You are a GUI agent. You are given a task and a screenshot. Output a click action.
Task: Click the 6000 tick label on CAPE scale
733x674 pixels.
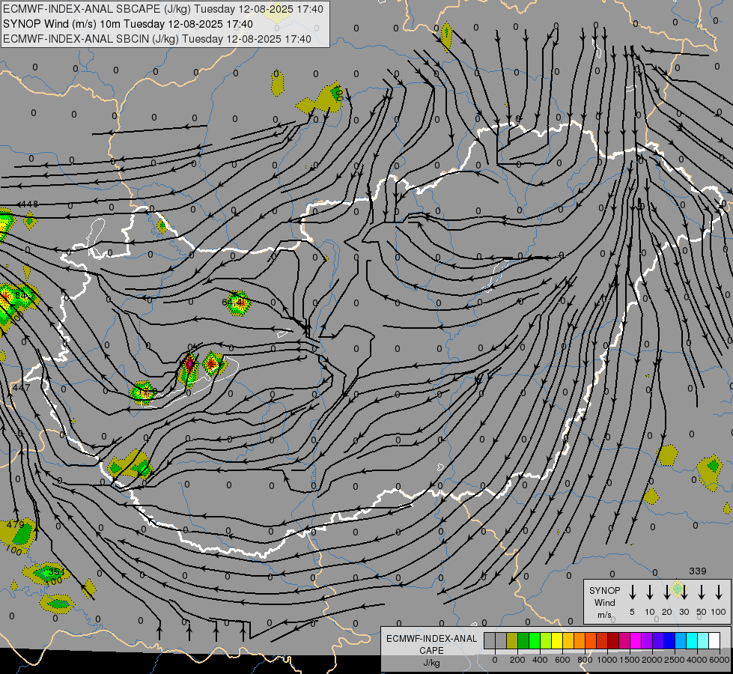click(720, 660)
